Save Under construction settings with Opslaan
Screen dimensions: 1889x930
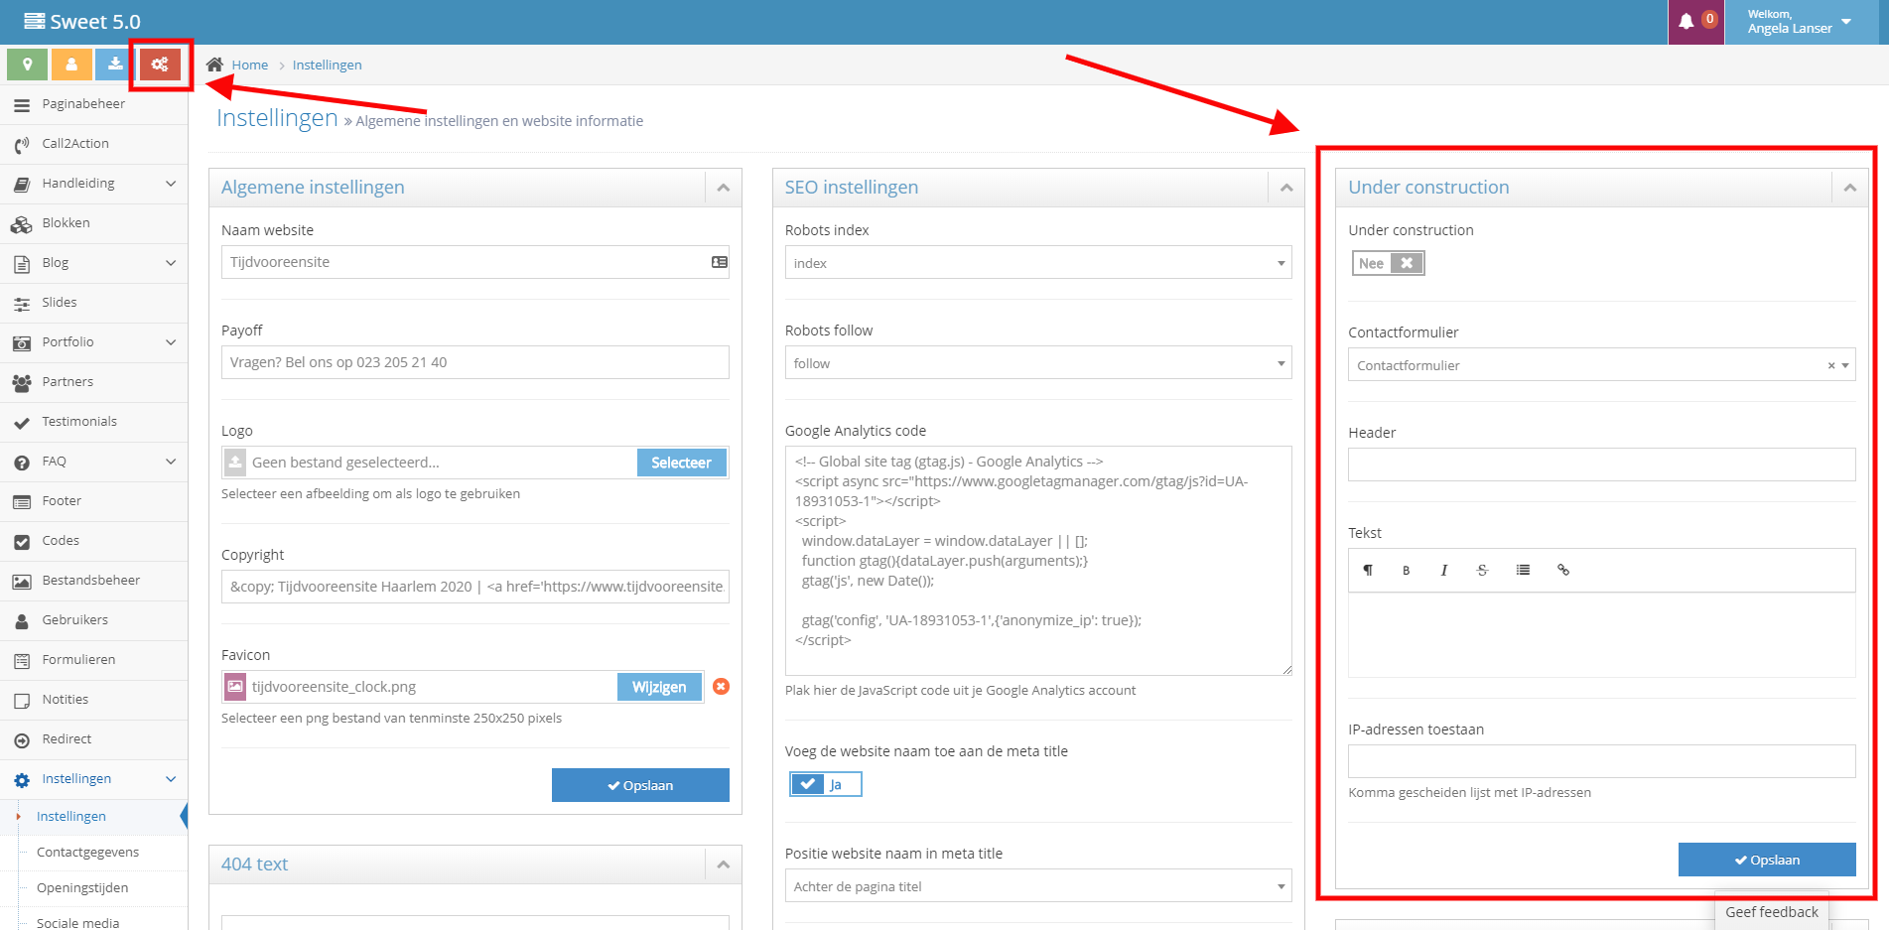click(x=1767, y=860)
